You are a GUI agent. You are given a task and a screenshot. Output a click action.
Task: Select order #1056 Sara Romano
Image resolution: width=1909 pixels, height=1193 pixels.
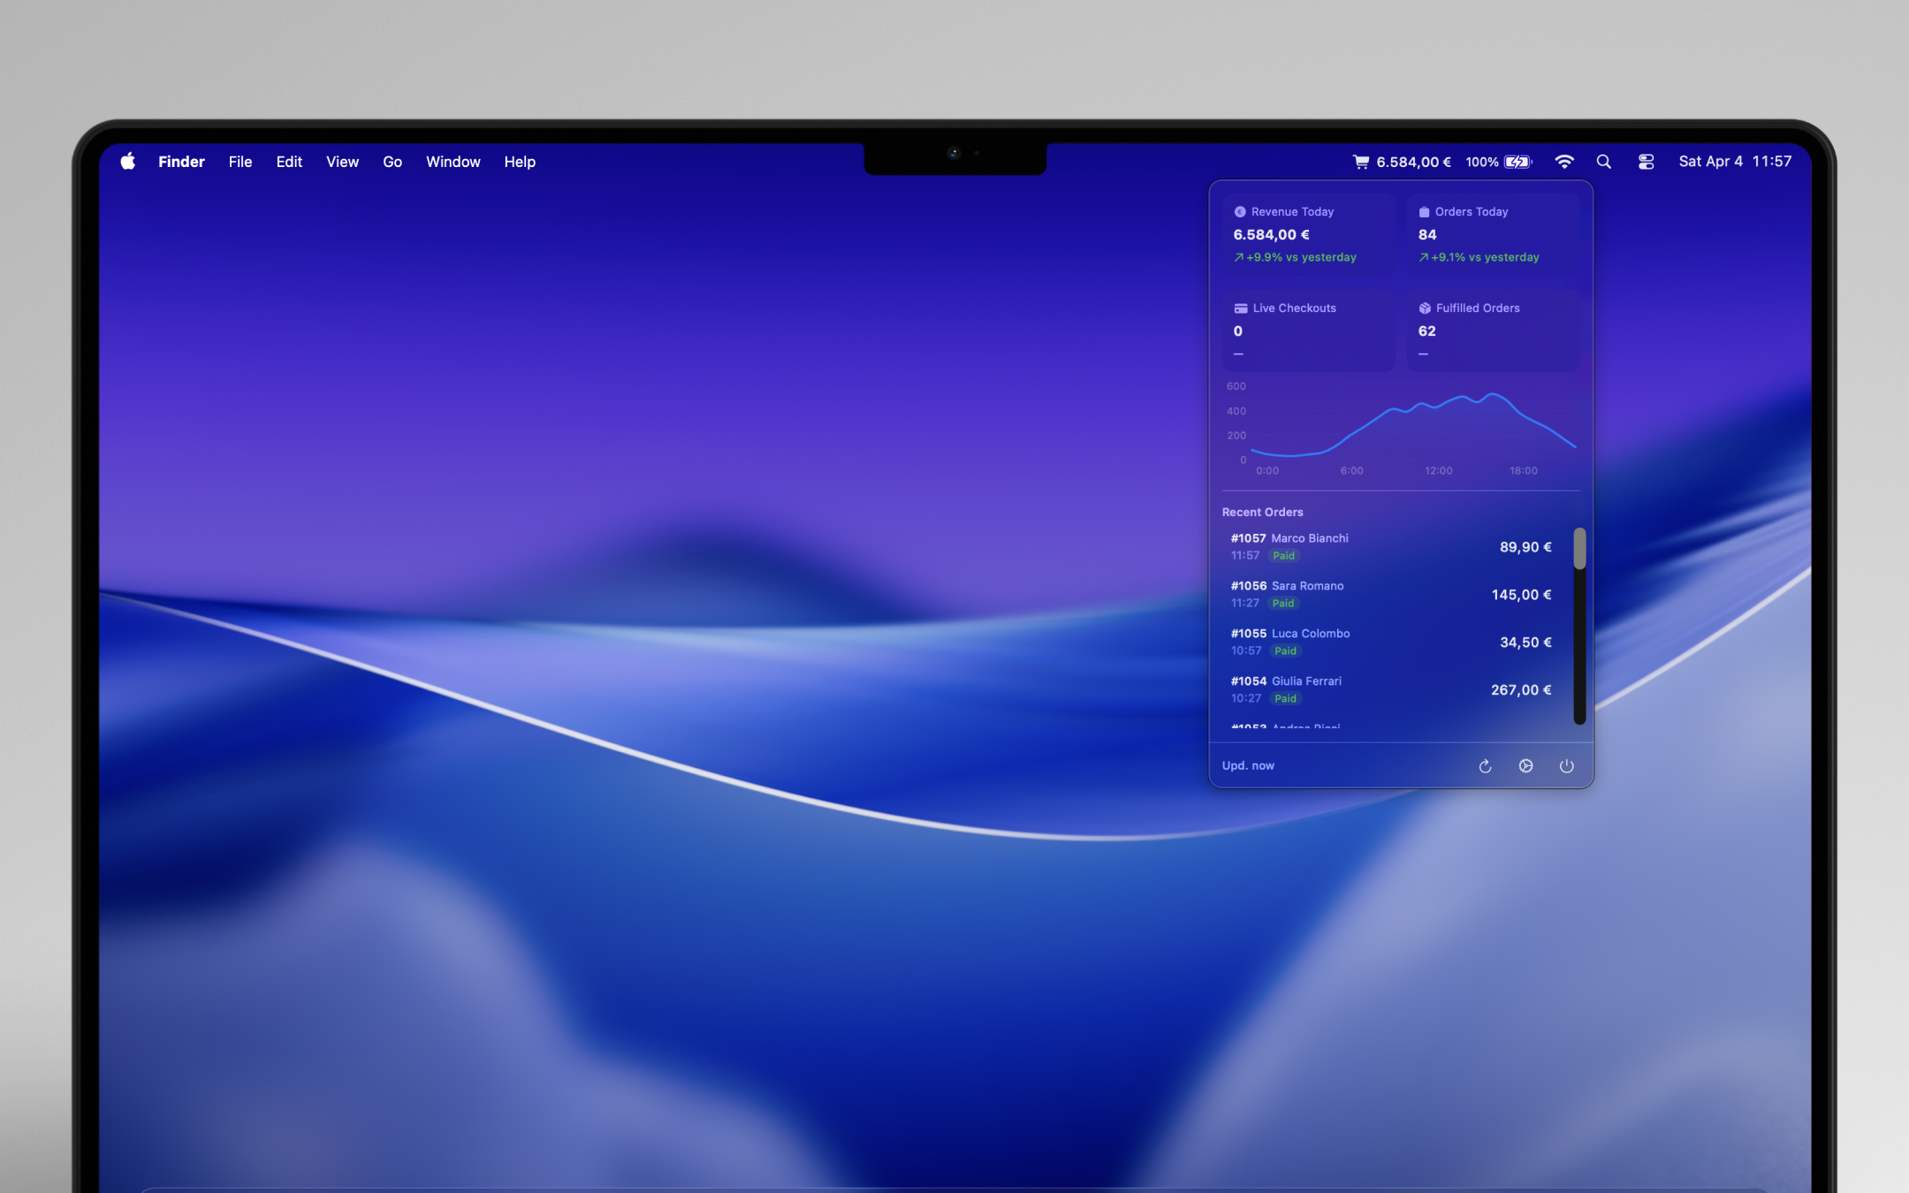click(x=1394, y=595)
